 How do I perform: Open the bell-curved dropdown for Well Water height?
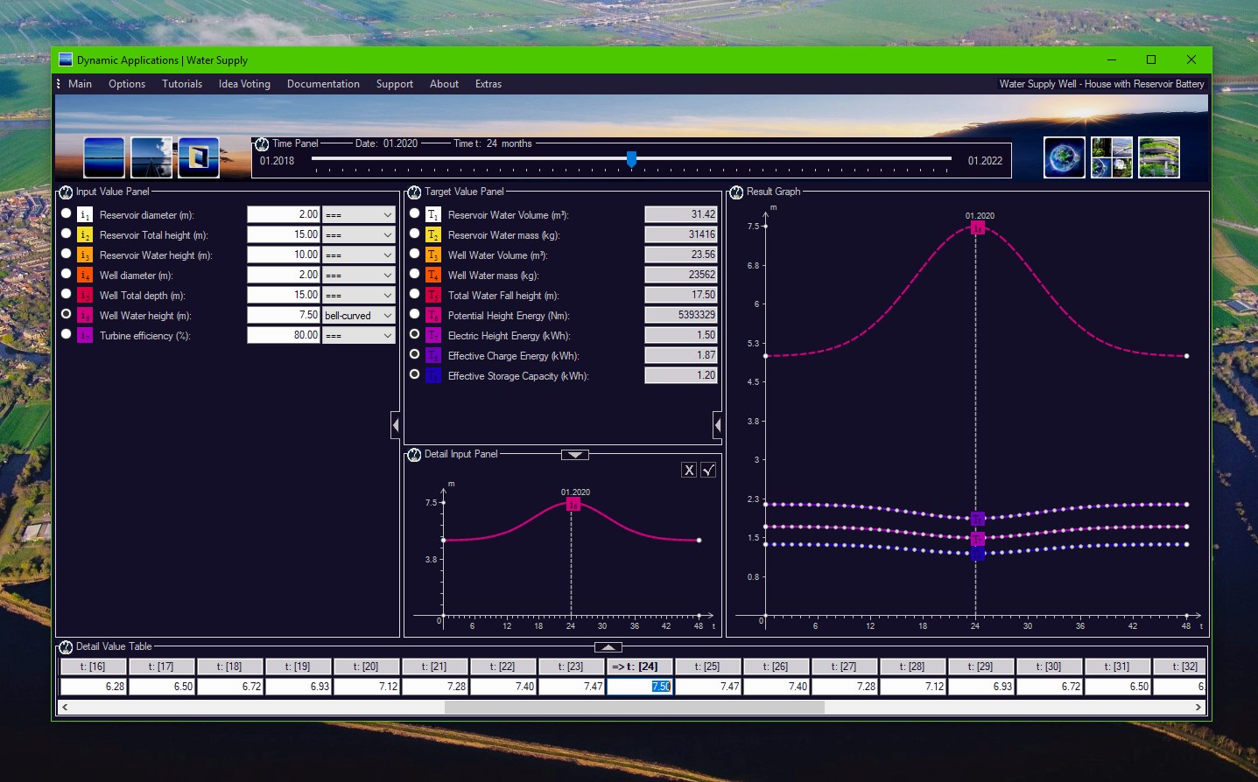[359, 315]
